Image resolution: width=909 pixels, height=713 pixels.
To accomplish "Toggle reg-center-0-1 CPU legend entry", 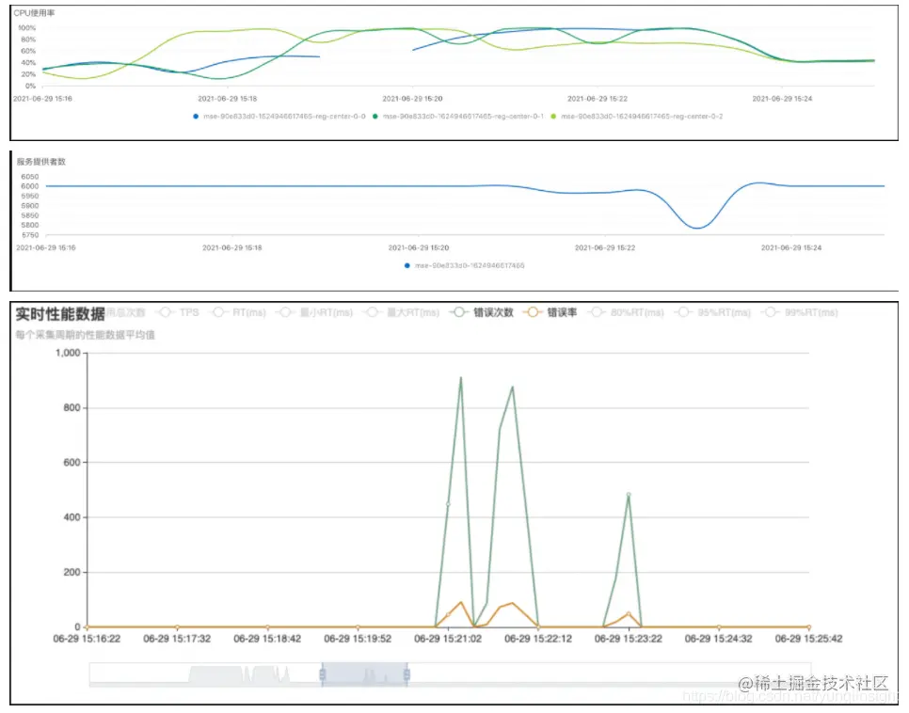I will click(x=458, y=117).
